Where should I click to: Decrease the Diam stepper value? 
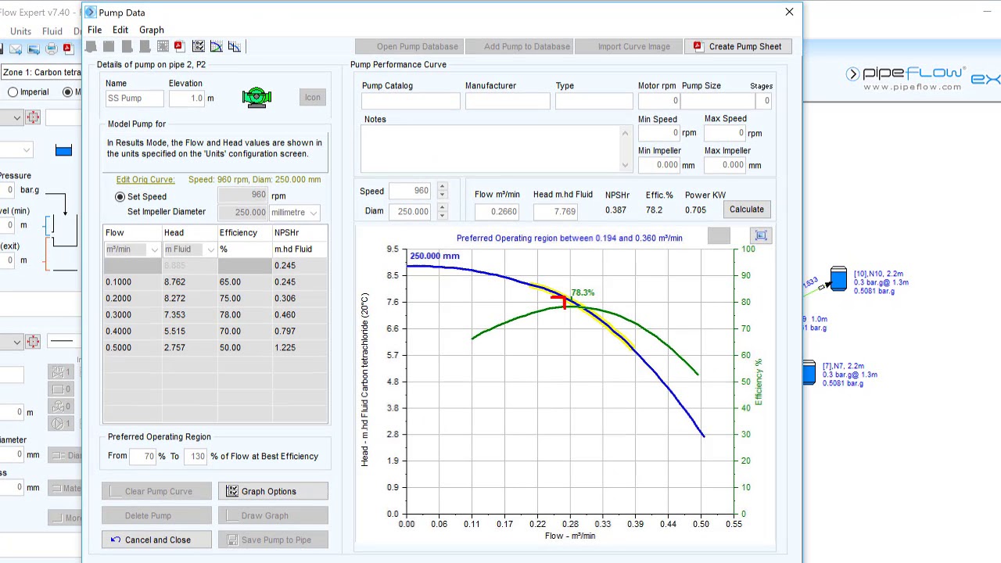pyautogui.click(x=442, y=215)
